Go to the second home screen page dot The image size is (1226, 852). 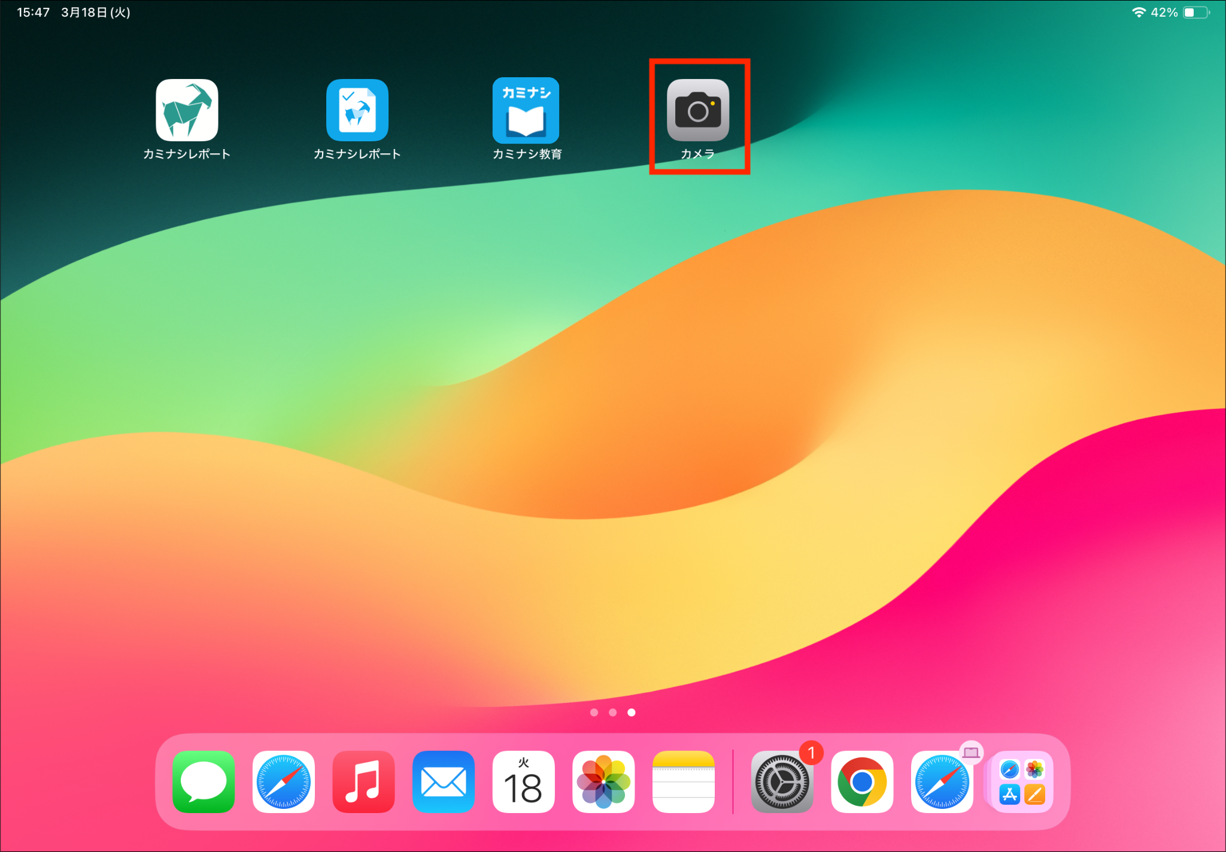pyautogui.click(x=612, y=712)
